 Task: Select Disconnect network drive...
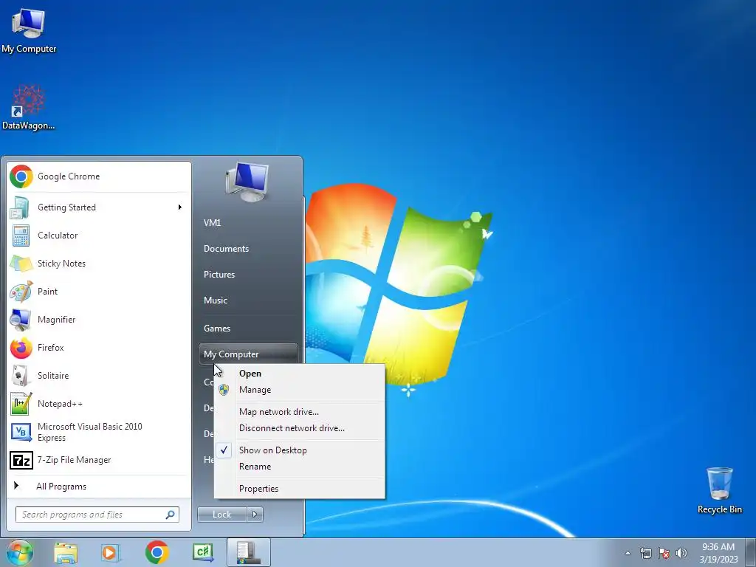click(300, 428)
